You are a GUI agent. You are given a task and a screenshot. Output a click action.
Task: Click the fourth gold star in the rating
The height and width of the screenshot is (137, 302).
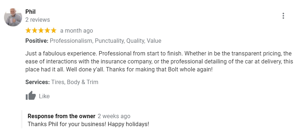click(x=47, y=30)
